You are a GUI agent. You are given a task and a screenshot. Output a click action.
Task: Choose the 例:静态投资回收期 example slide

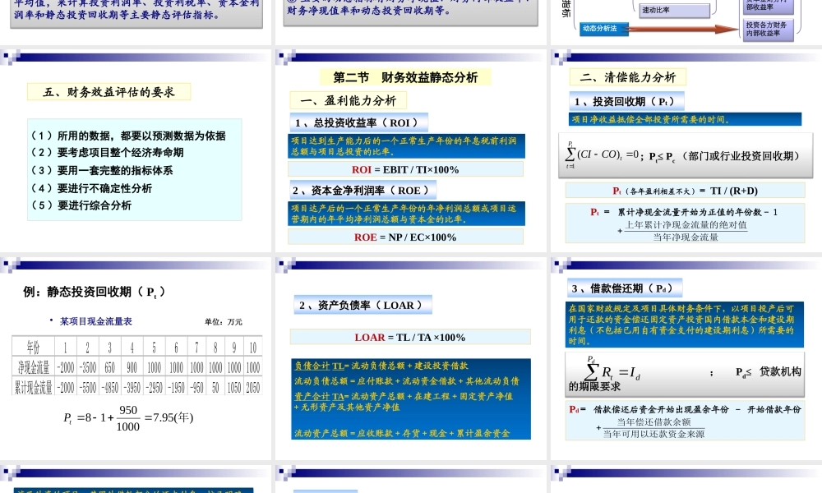click(136, 358)
